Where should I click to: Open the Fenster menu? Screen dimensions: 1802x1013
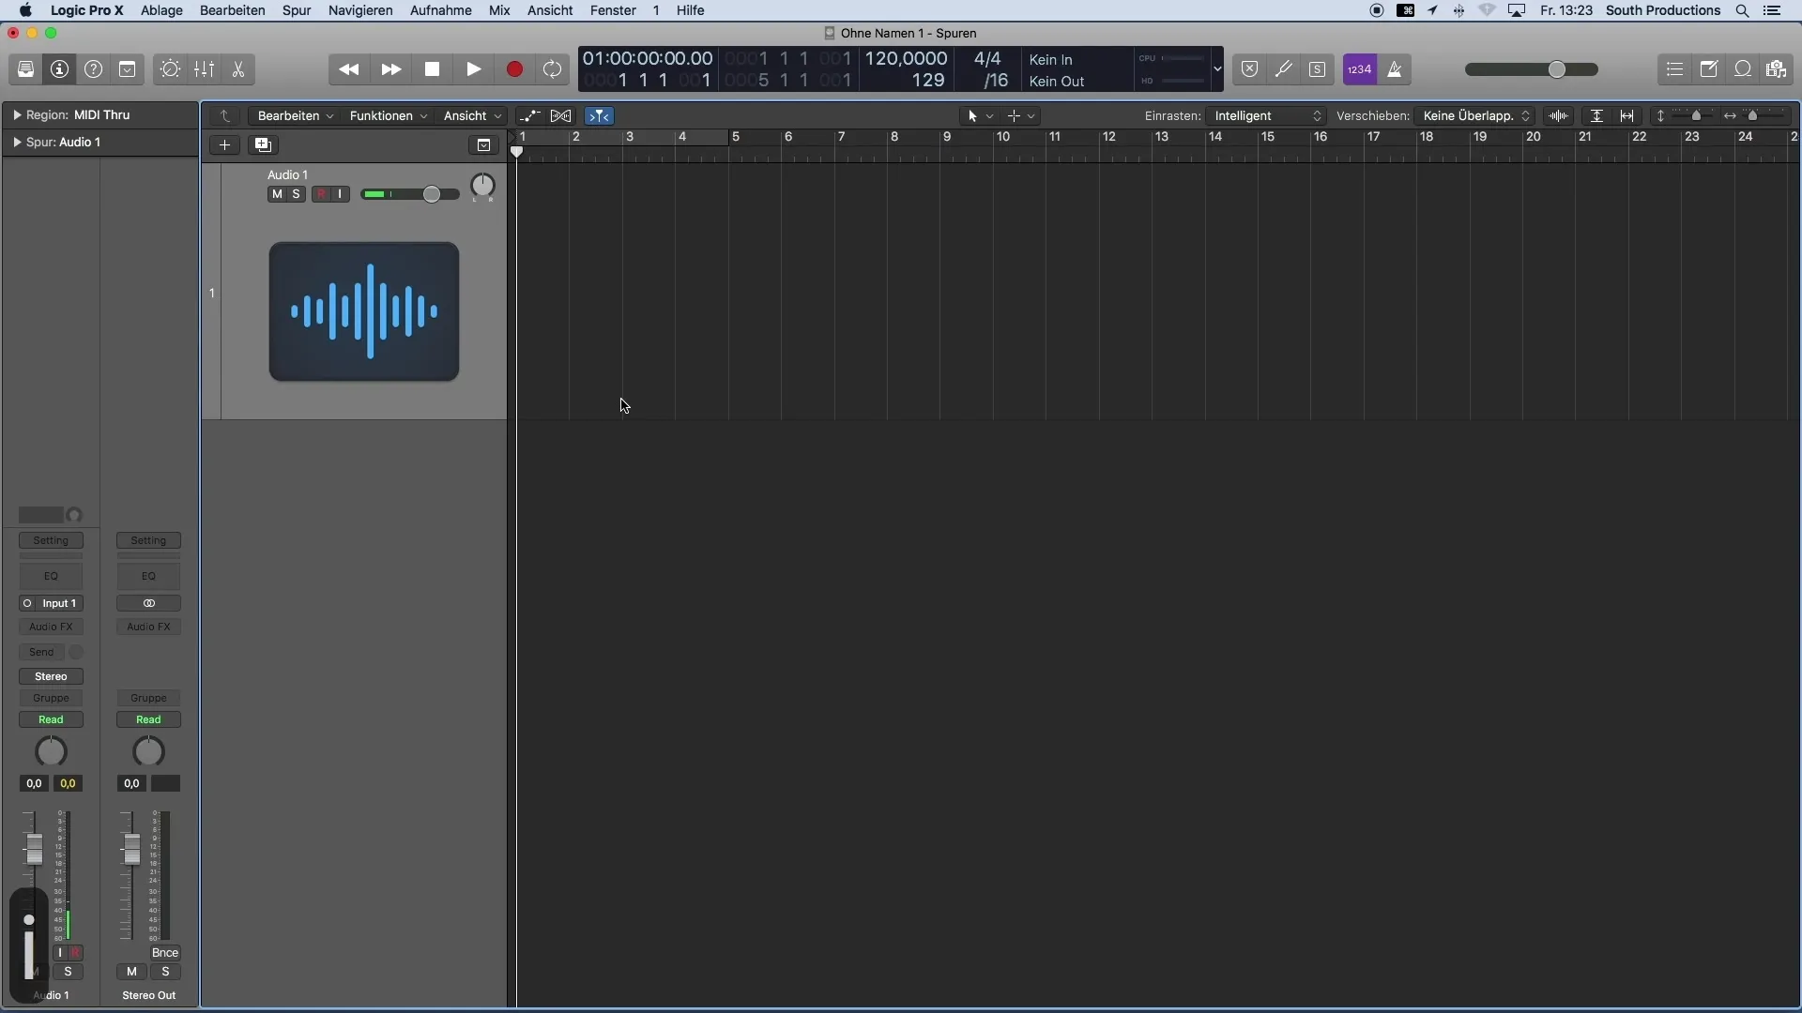(x=613, y=10)
